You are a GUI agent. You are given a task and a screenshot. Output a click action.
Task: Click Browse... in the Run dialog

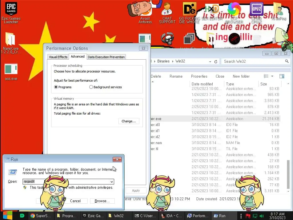tap(102, 201)
